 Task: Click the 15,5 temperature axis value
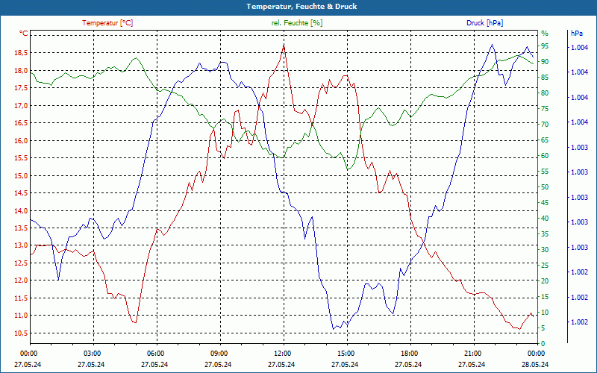pos(21,158)
